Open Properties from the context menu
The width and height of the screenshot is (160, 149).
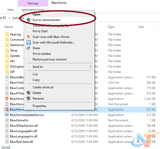click(39, 106)
